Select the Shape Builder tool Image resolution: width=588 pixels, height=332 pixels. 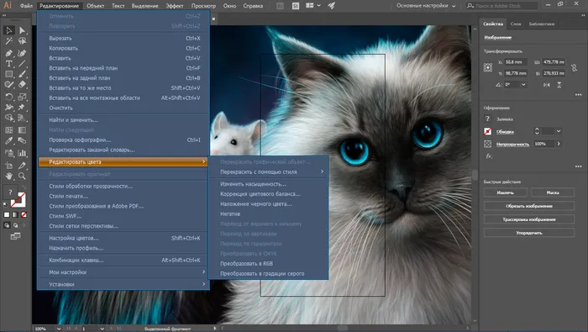coord(9,118)
